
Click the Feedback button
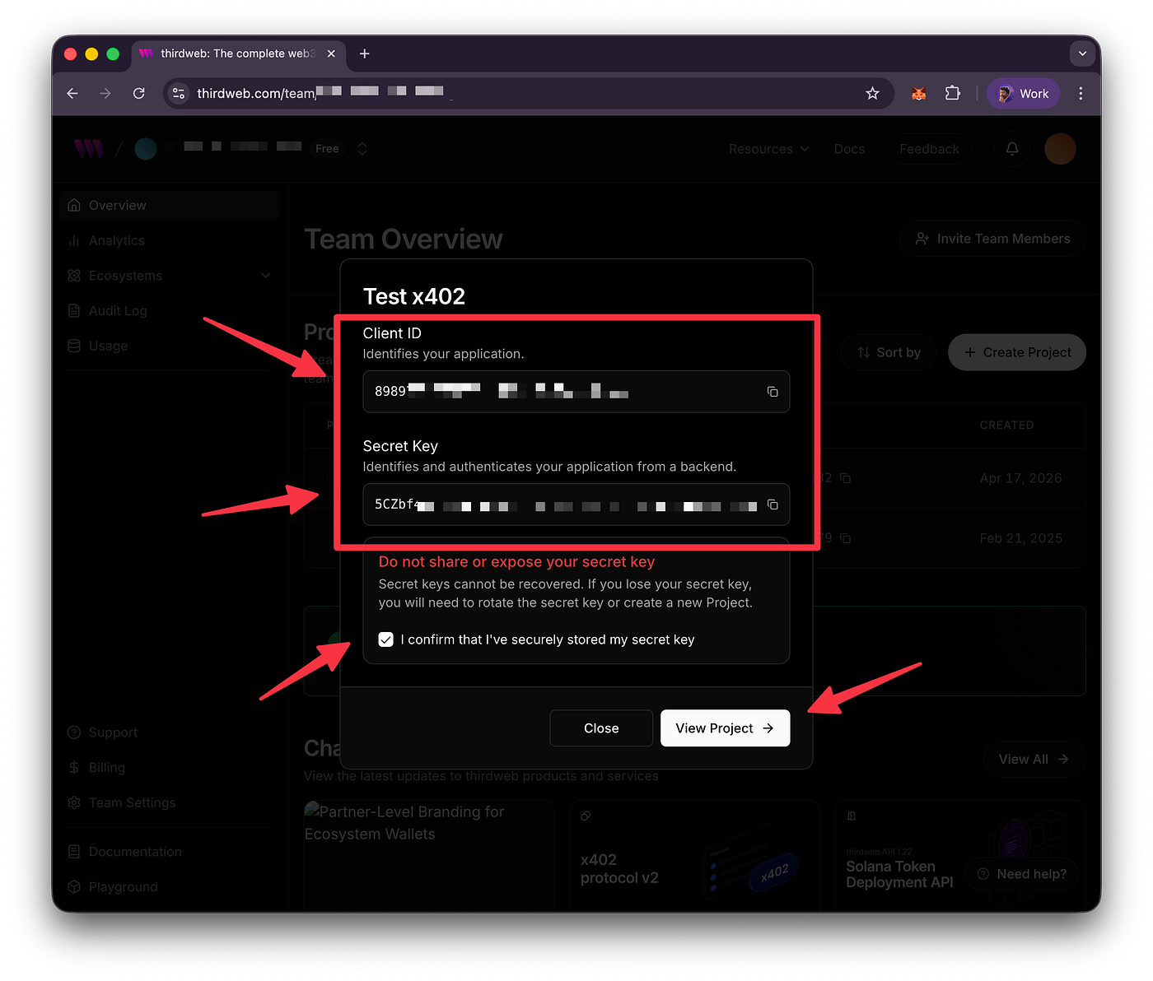tap(929, 149)
